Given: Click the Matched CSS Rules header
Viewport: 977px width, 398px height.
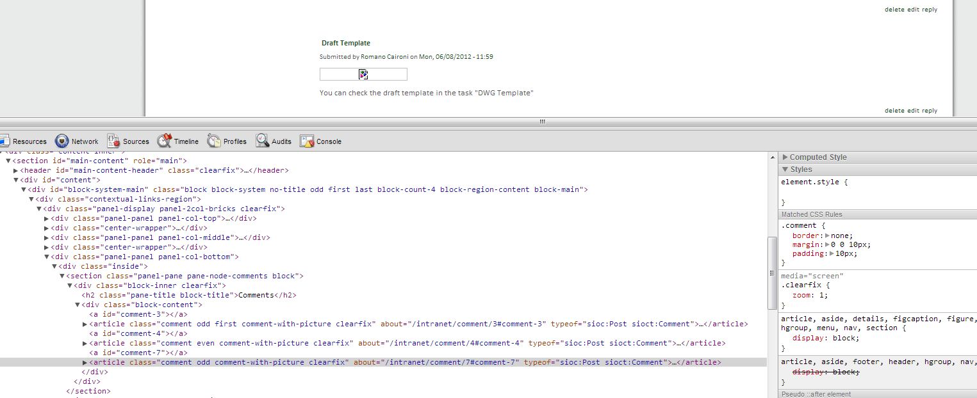Looking at the screenshot, I should [x=878, y=214].
